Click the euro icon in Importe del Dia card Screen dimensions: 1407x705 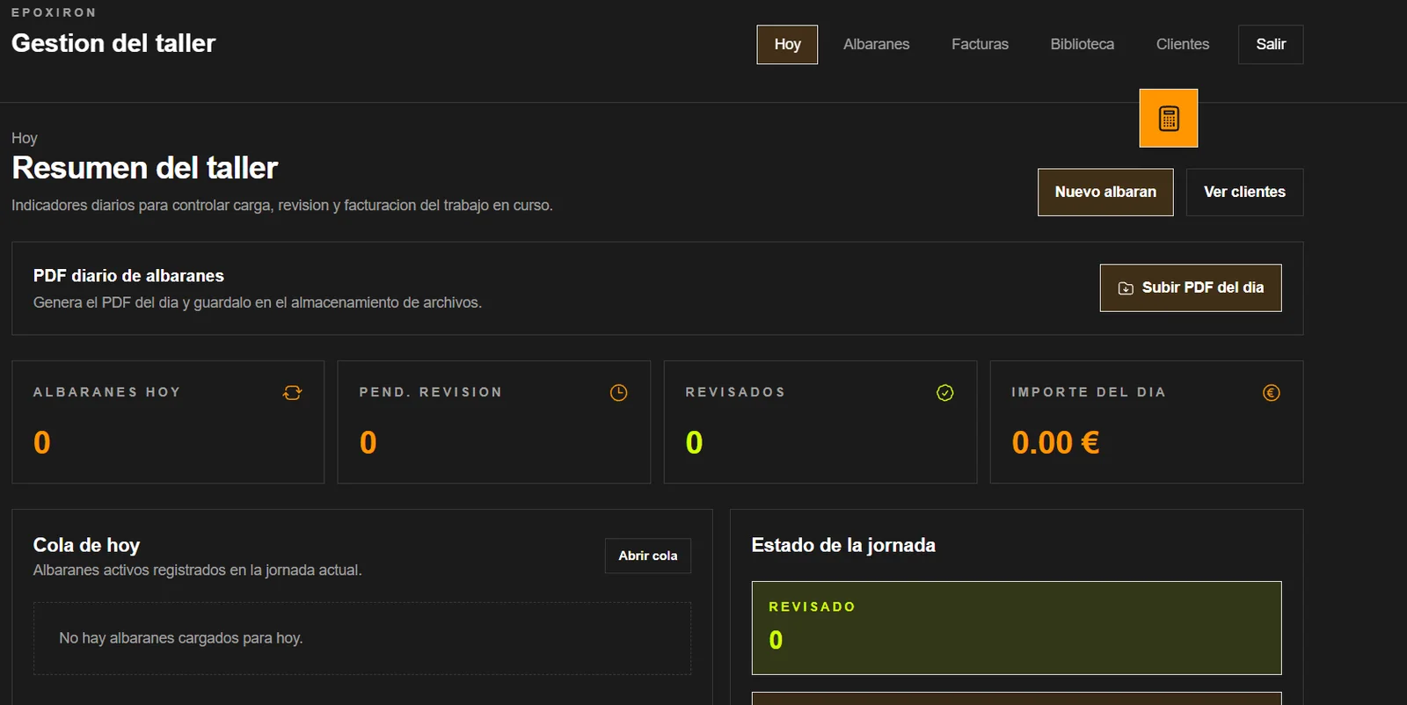point(1272,393)
